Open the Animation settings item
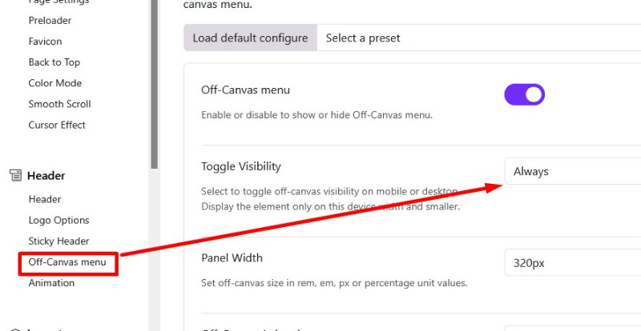641x331 pixels. tap(51, 283)
